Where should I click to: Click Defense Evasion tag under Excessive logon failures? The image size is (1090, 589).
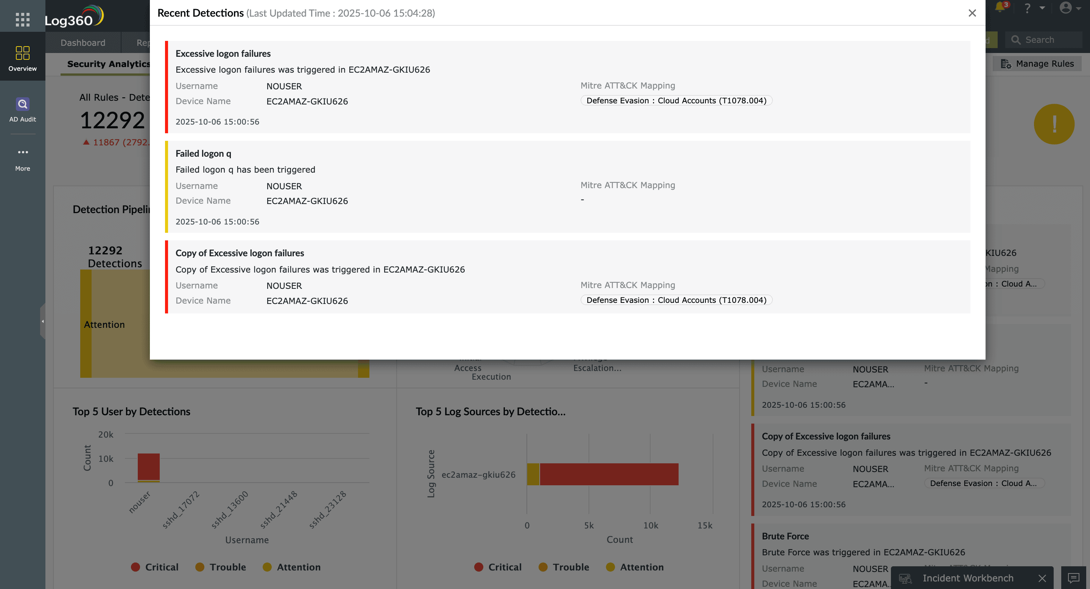(676, 101)
